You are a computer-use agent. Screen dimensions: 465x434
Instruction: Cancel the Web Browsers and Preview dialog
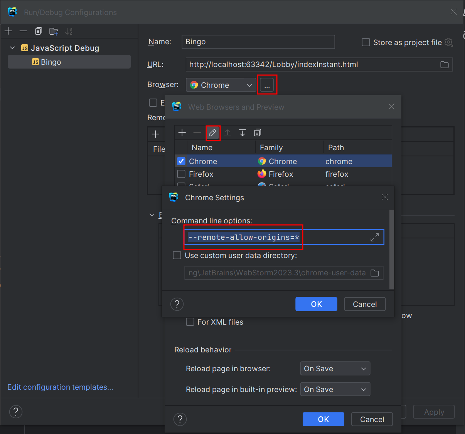point(372,419)
